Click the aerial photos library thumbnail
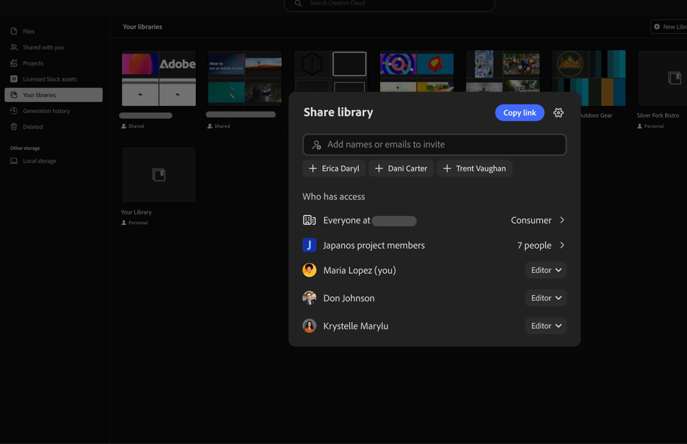Viewport: 687px width, 444px height. click(502, 71)
